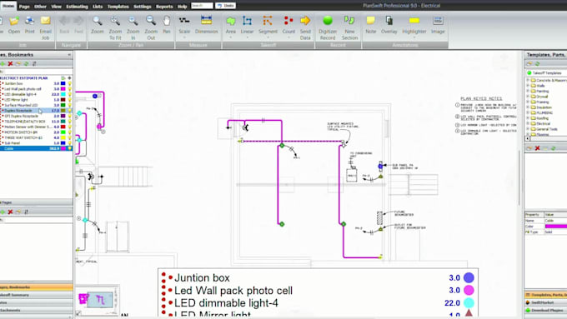
Task: Toggle lightbulb visibility for Juntion box
Action: click(x=69, y=83)
